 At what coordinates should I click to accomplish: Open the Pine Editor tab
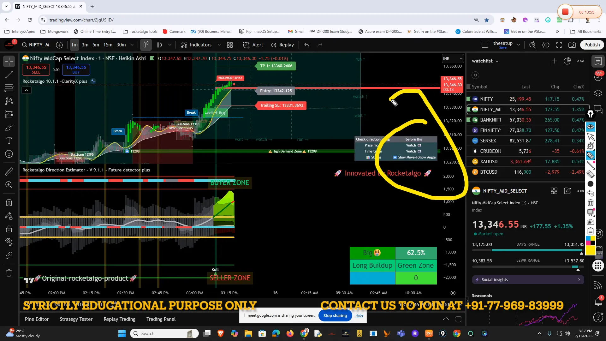[37, 319]
